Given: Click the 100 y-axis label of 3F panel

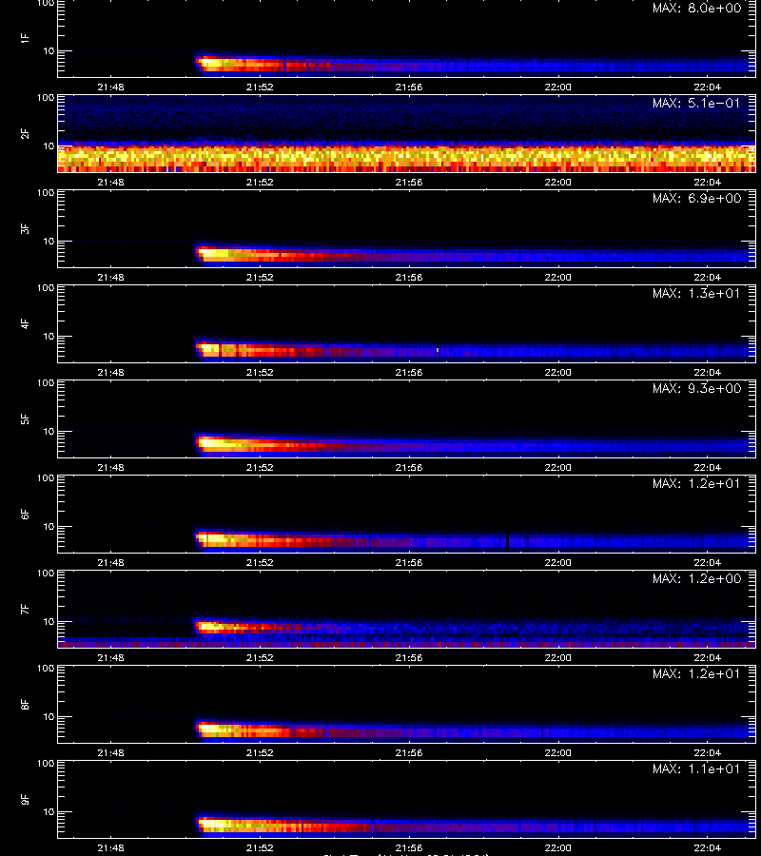Looking at the screenshot, I should pos(46,193).
